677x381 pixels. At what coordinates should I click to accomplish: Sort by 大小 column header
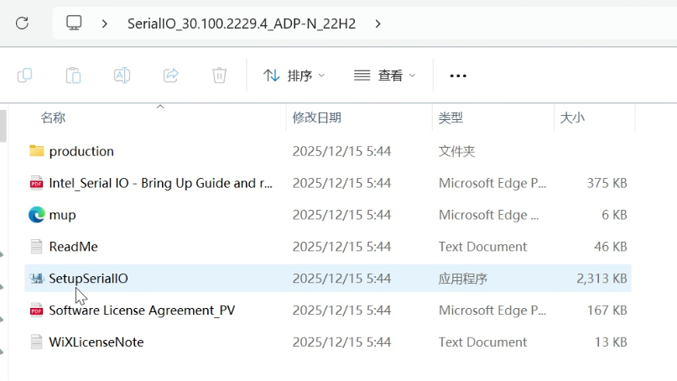[572, 118]
